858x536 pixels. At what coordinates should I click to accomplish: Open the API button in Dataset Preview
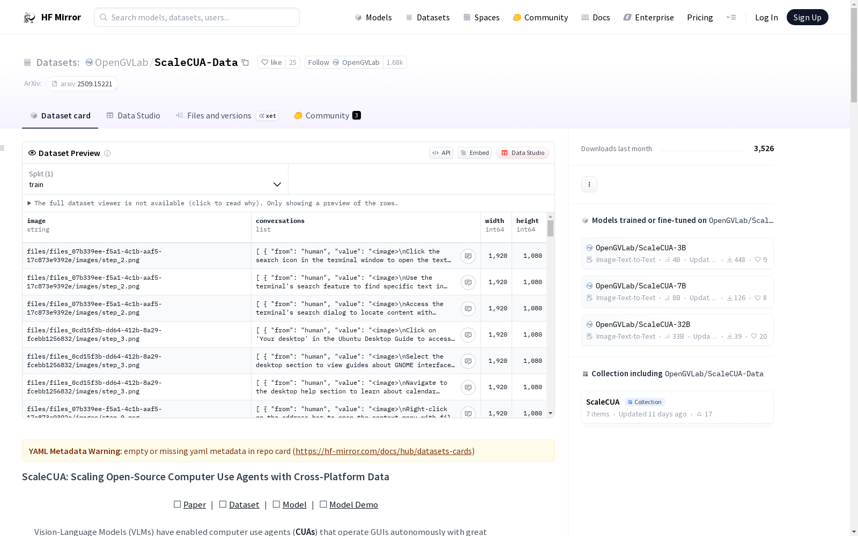(x=441, y=153)
